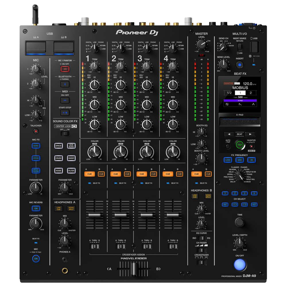Turn the channel 3 input selector knob
Image resolution: width=287 pixels, height=287 pixels.
point(147,48)
